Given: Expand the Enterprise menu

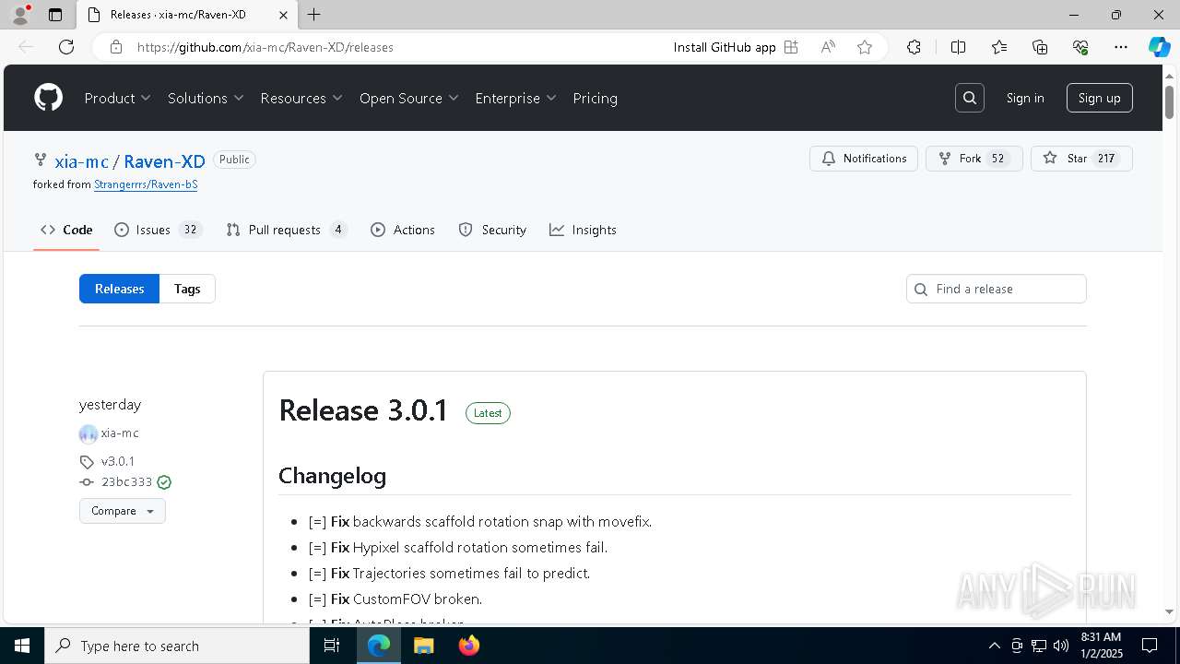Looking at the screenshot, I should (x=516, y=98).
